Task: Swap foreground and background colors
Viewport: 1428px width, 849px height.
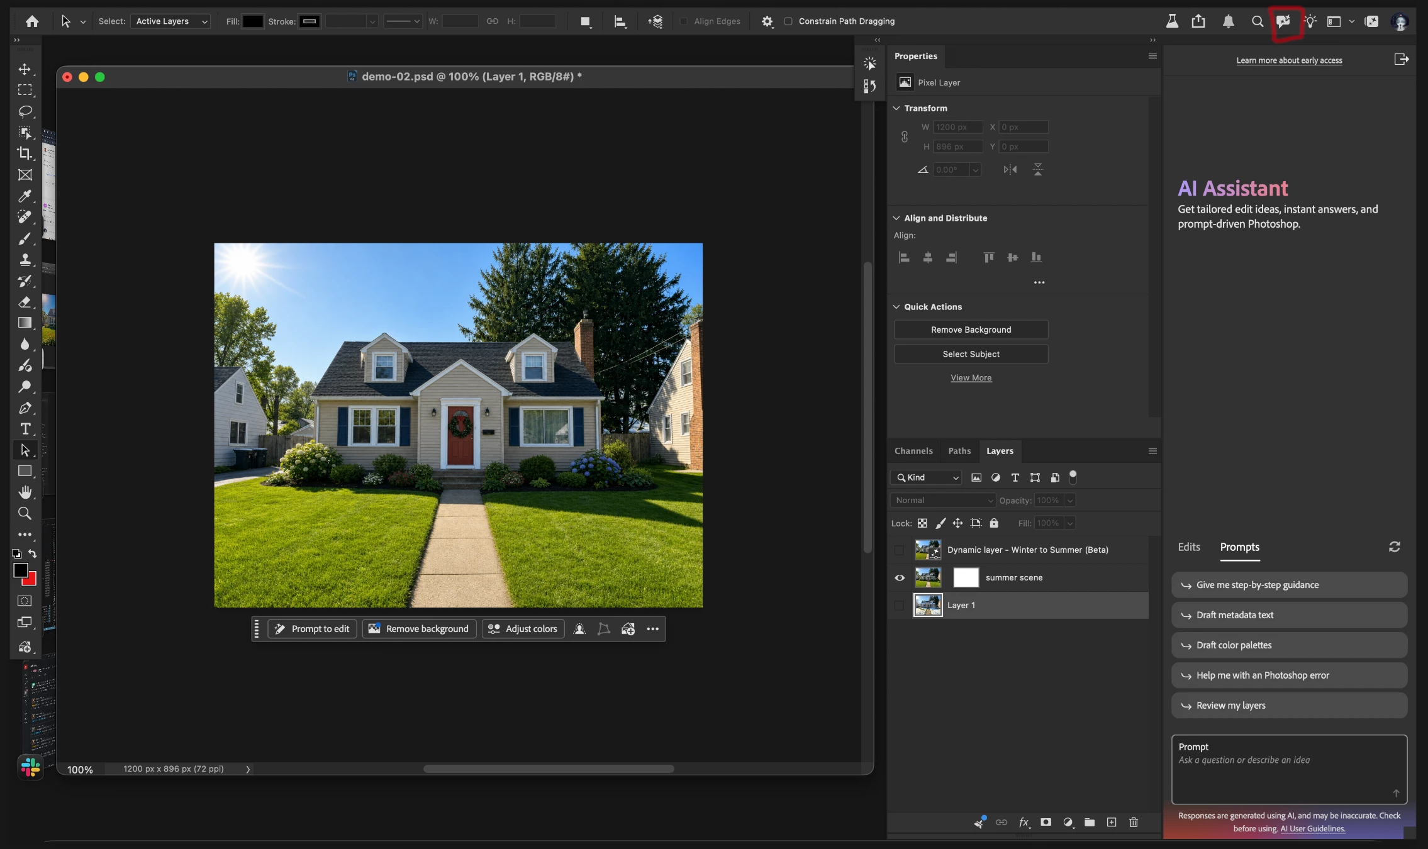Action: tap(33, 553)
